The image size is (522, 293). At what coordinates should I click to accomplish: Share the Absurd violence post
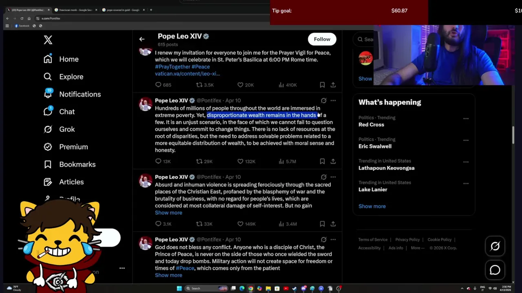click(x=333, y=224)
